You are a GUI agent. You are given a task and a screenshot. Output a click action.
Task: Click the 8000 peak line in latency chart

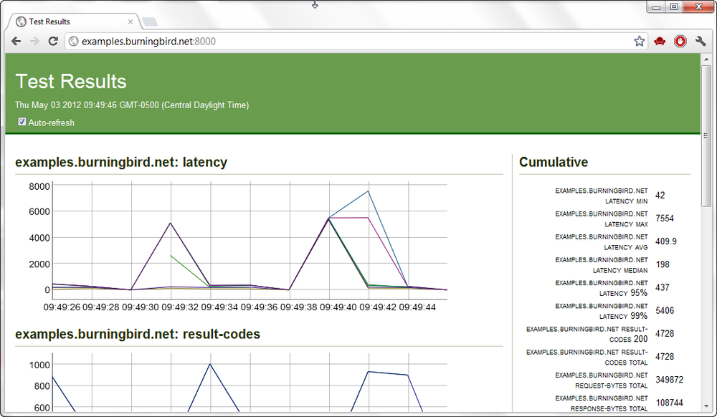[368, 191]
